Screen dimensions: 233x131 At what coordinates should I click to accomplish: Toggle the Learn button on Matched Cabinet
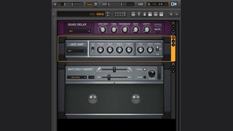pos(145,77)
